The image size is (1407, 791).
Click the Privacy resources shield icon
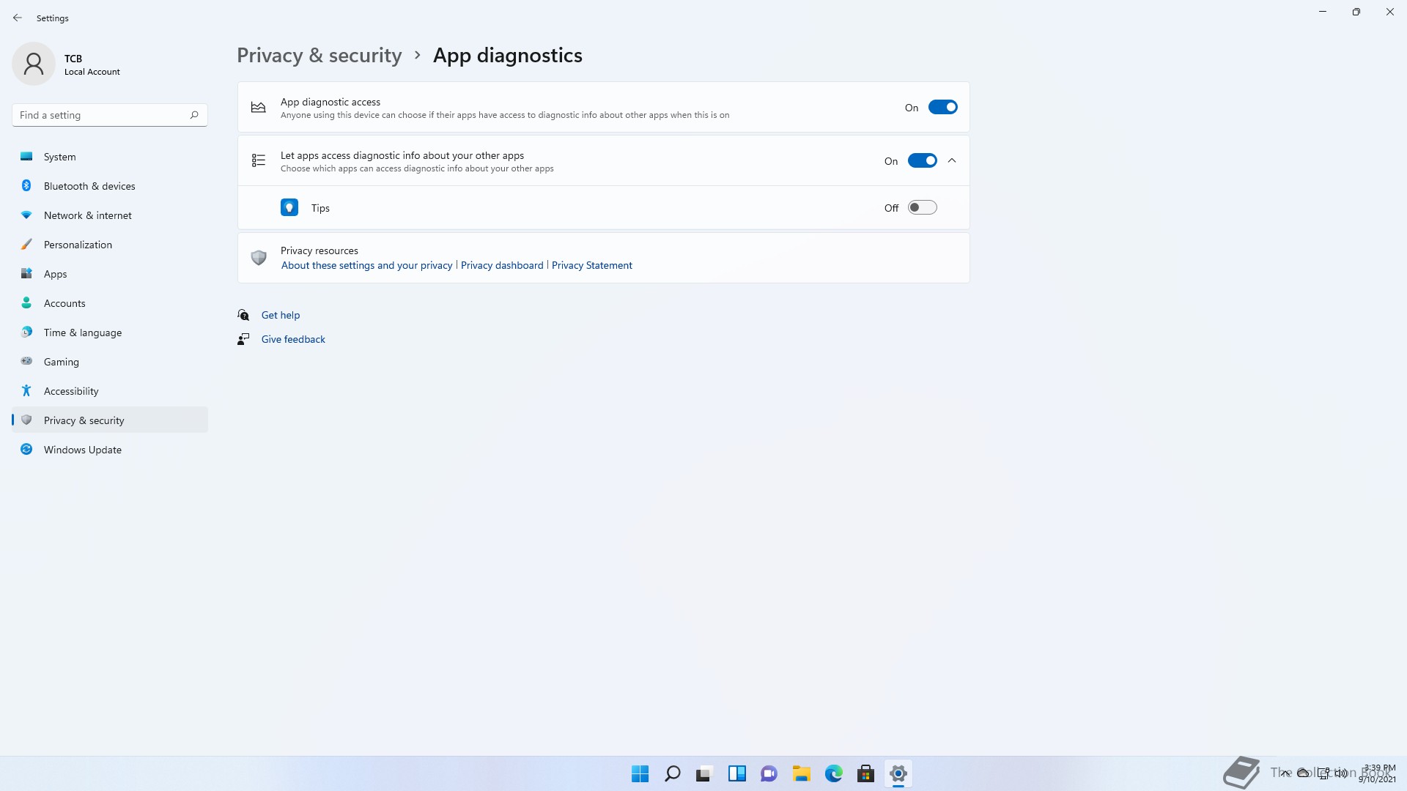[x=259, y=258]
